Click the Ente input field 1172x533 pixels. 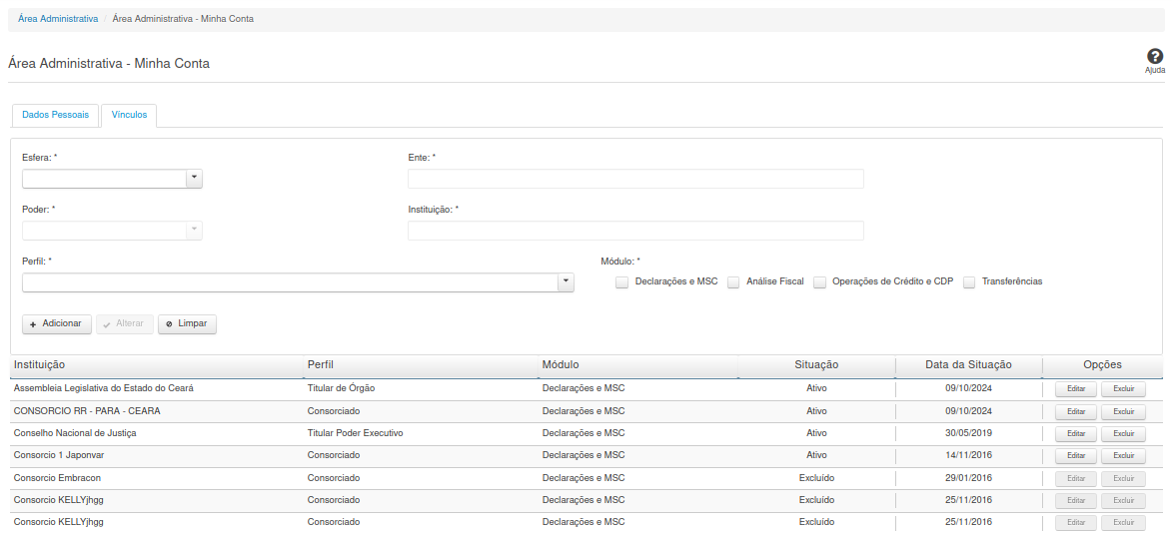pos(635,179)
